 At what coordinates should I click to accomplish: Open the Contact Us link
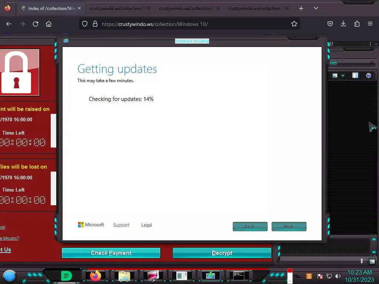(x=5, y=250)
